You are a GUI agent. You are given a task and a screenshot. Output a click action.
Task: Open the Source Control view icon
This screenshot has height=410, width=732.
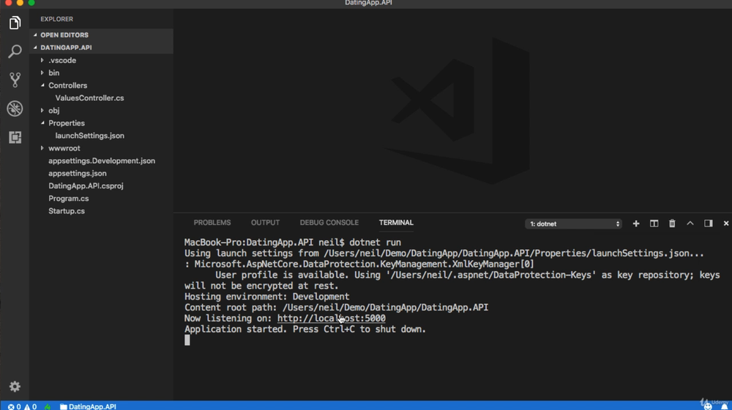click(x=15, y=80)
